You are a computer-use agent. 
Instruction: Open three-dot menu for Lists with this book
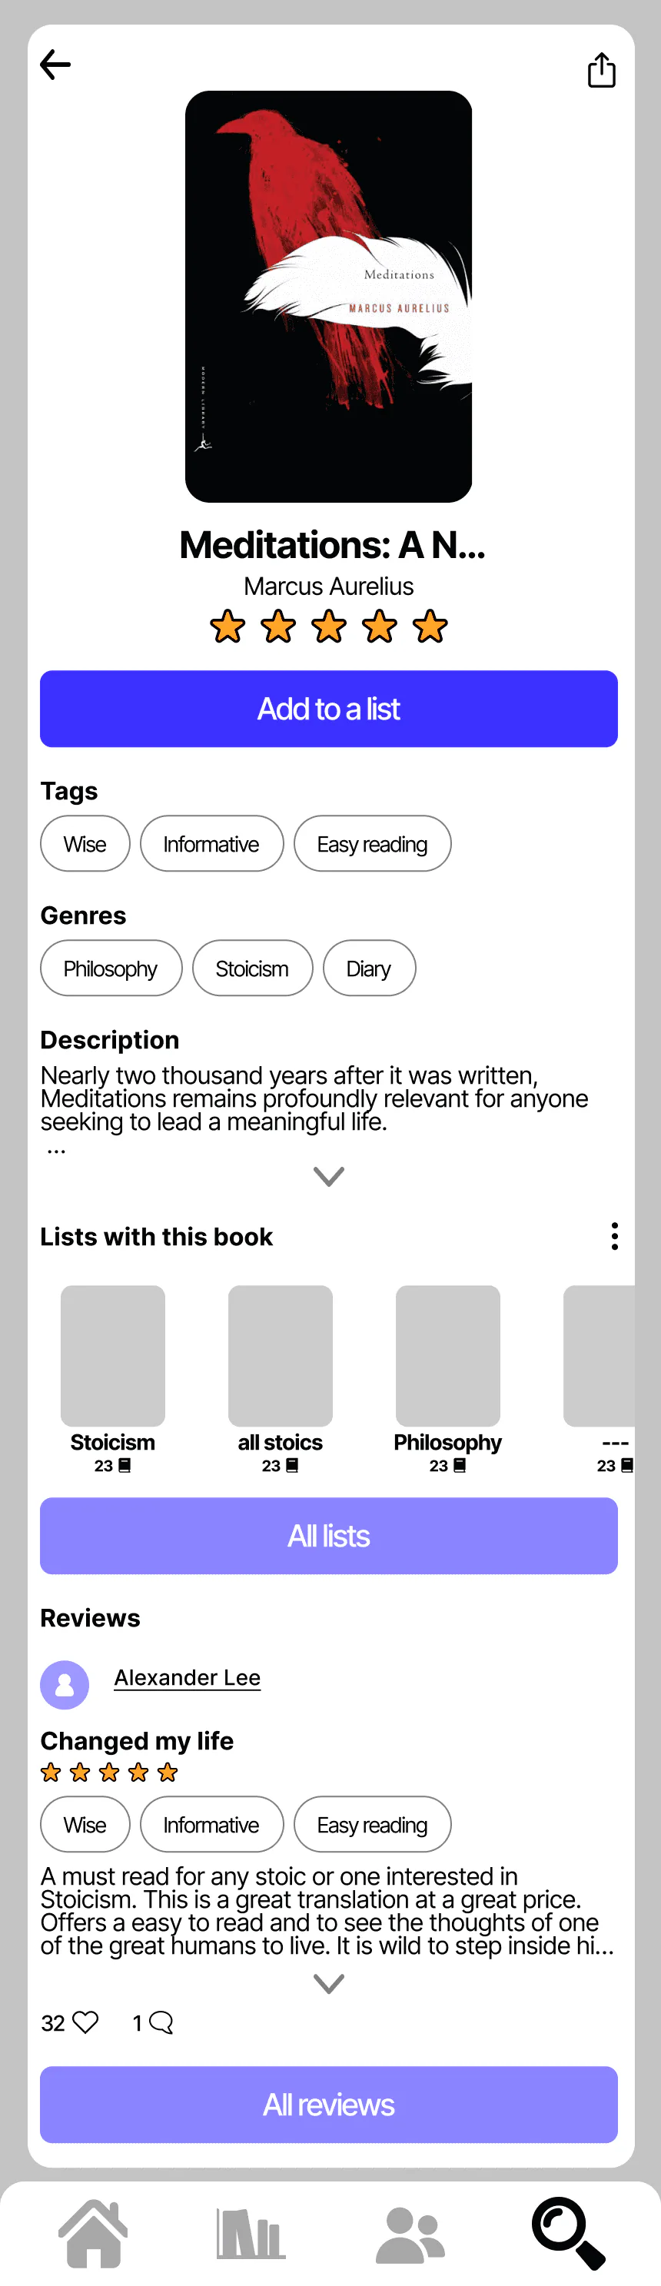click(x=614, y=1236)
